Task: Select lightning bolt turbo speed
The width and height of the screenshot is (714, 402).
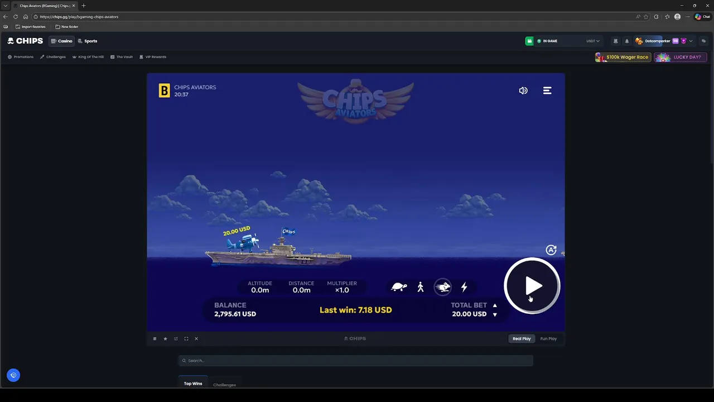Action: [x=464, y=287]
